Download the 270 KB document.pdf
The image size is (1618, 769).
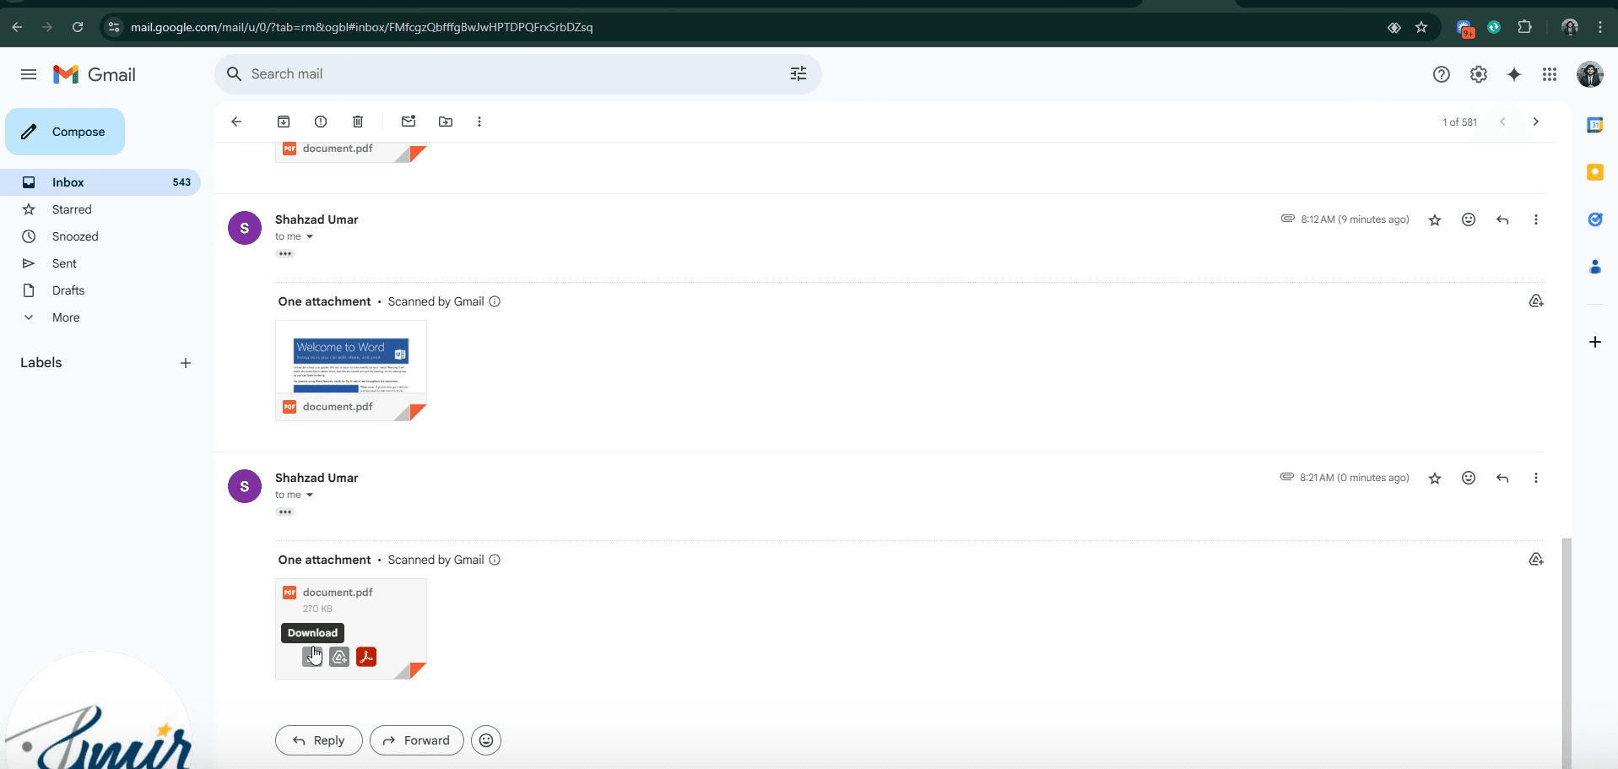coord(312,657)
